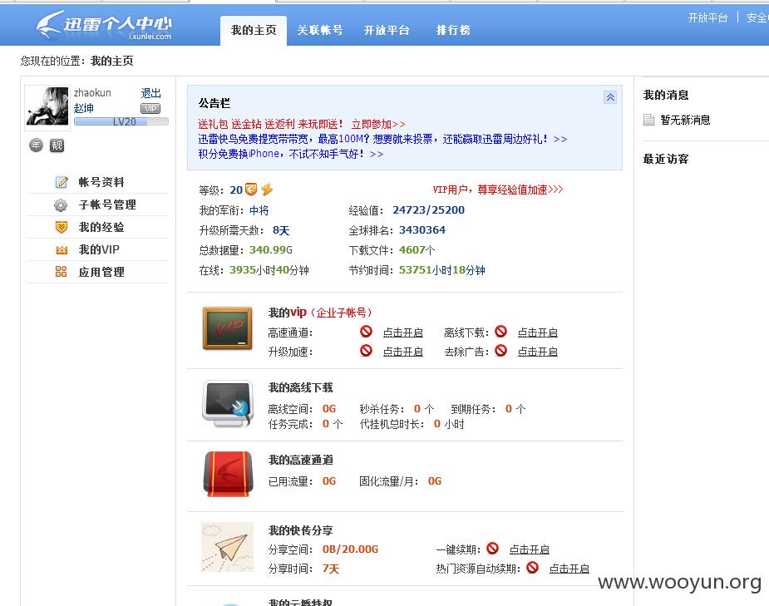Enable 高速通道 via 点击开启
This screenshot has width=769, height=606.
(x=402, y=333)
